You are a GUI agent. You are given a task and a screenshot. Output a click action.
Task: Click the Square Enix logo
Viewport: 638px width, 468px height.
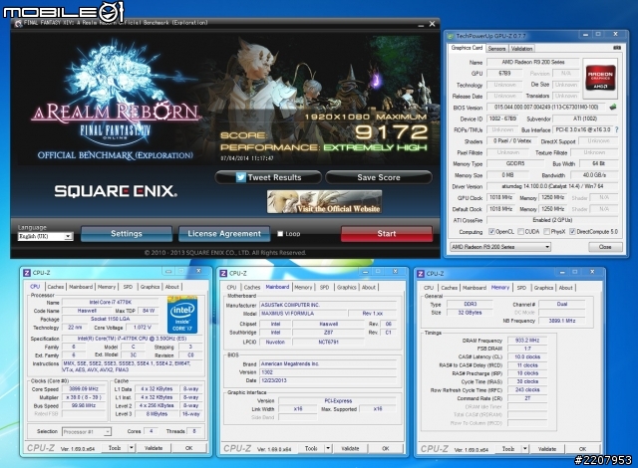coord(116,191)
